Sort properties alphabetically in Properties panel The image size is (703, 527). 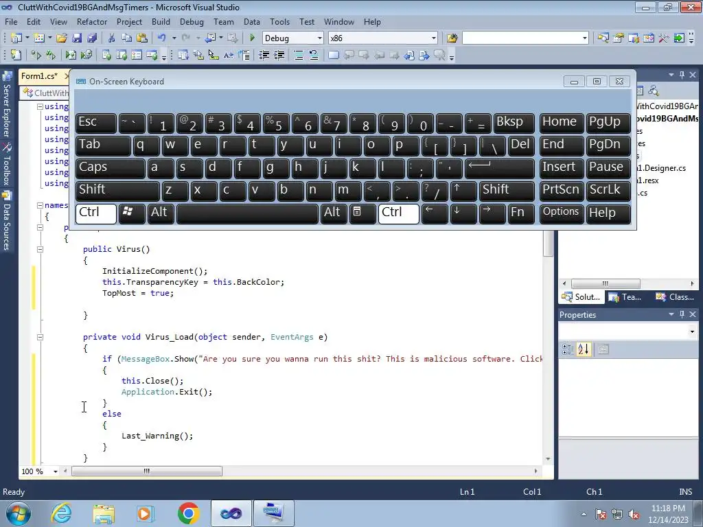pyautogui.click(x=584, y=349)
